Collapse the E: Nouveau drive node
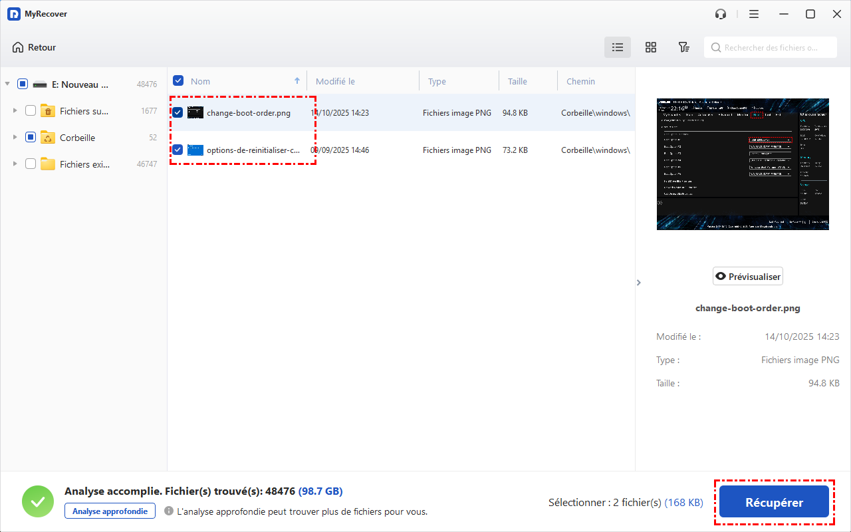Image resolution: width=851 pixels, height=532 pixels. (7, 84)
